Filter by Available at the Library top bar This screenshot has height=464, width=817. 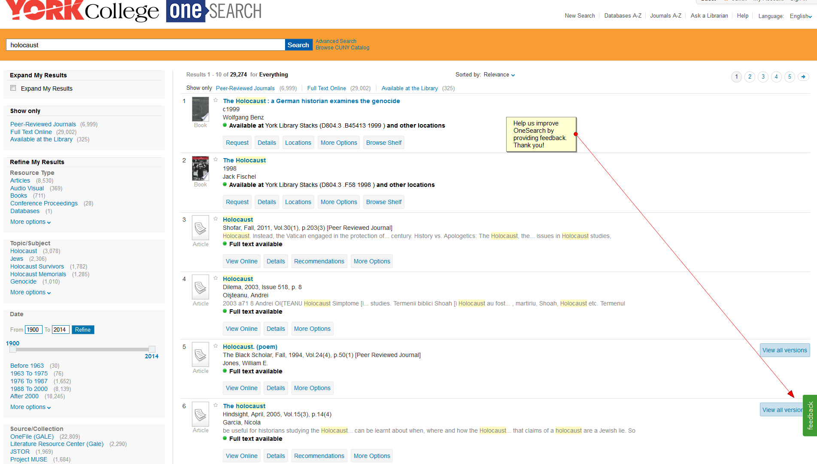pos(410,88)
